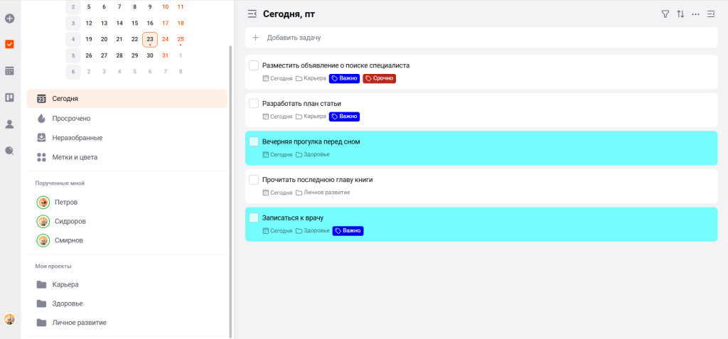Viewport: 728px width, 339px height.
Task: Open the calendar view icon in left rail
Action: click(10, 71)
